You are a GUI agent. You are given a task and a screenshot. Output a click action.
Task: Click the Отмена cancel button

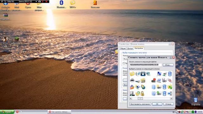tap(168, 104)
